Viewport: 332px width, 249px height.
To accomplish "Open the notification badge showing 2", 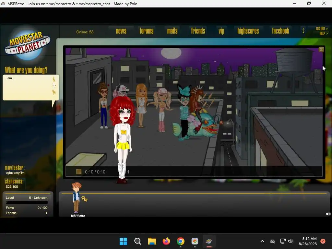I will pyautogui.click(x=323, y=241).
